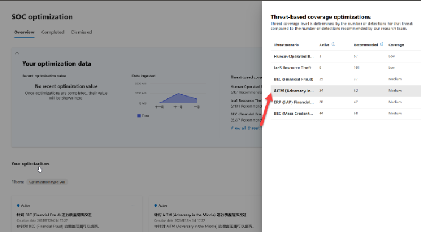Click info icon next to Recommended column

(382, 44)
